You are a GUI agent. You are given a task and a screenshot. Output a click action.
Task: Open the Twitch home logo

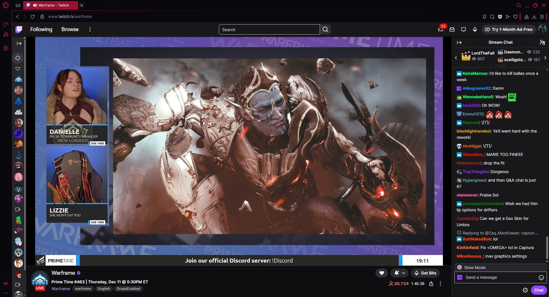tap(18, 29)
